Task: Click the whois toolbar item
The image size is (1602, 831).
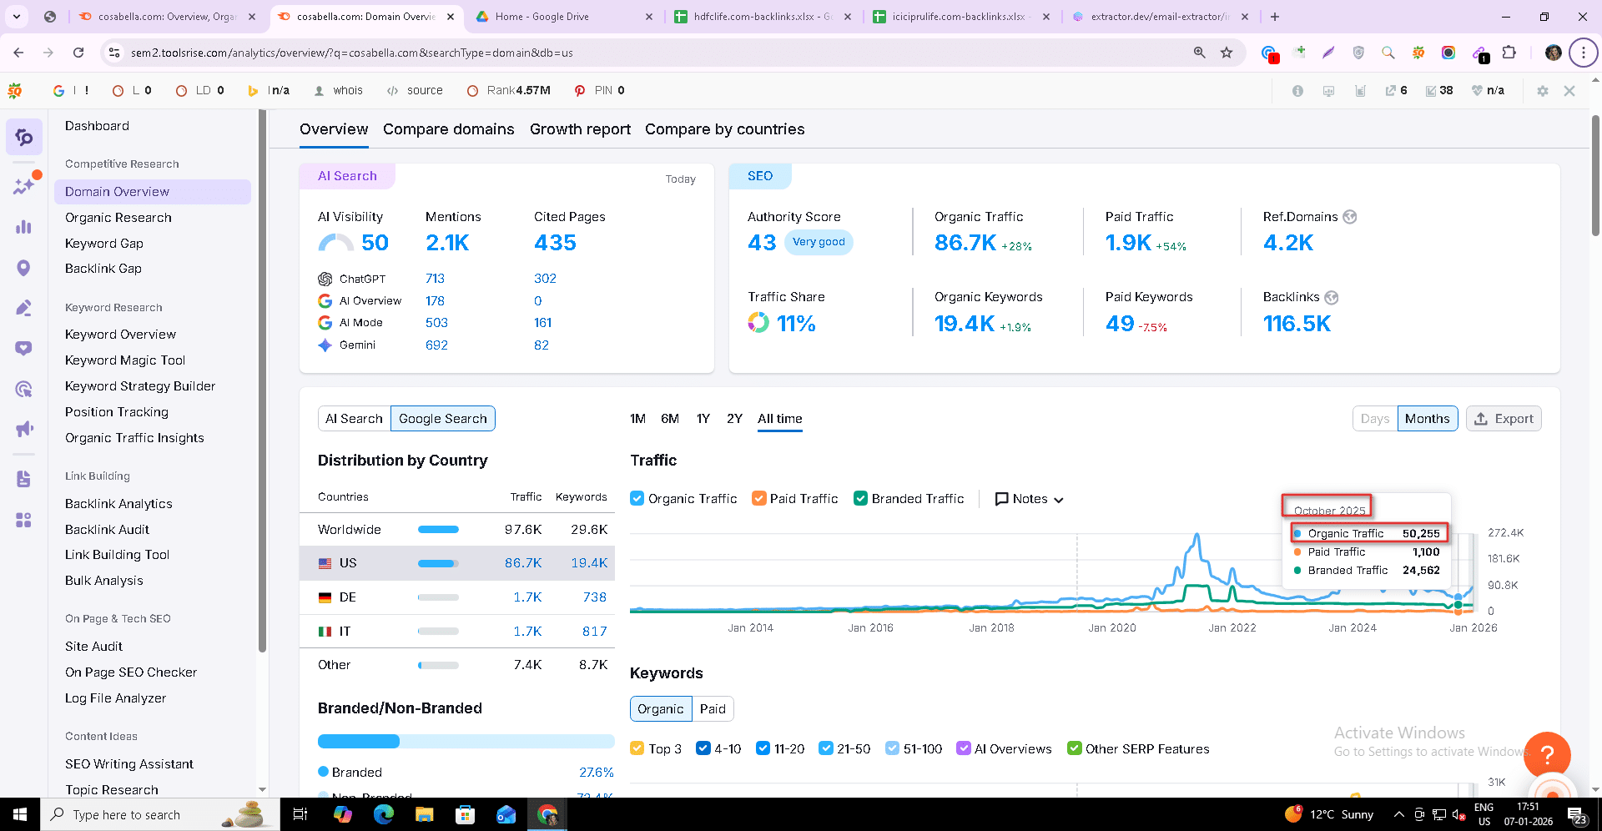Action: click(339, 91)
